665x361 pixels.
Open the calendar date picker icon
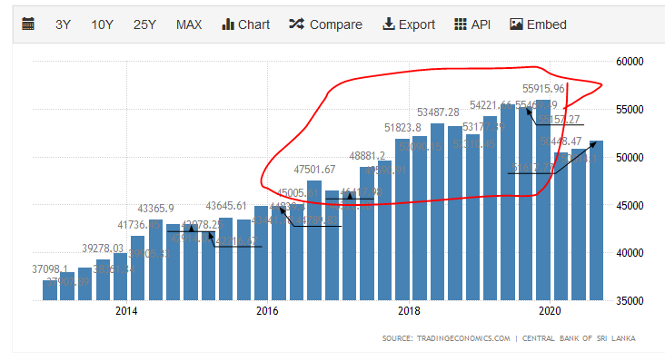[28, 24]
